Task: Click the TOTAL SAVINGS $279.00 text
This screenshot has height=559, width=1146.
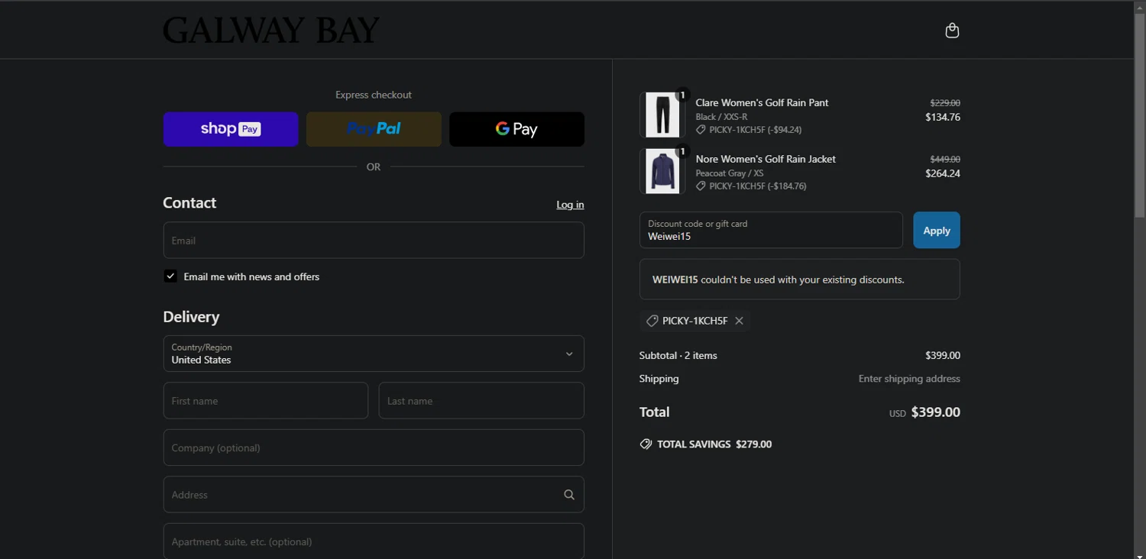Action: [x=714, y=444]
